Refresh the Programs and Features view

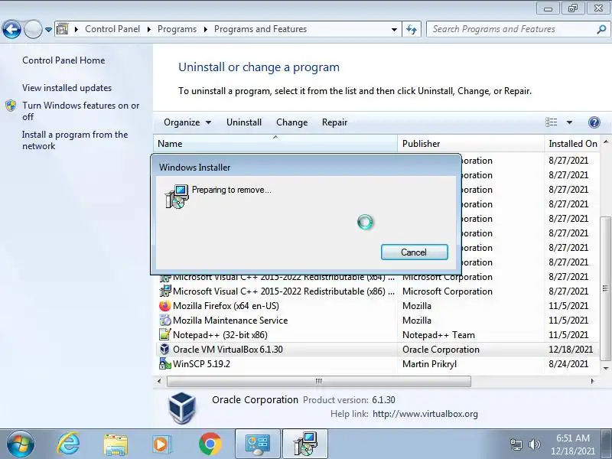click(412, 29)
